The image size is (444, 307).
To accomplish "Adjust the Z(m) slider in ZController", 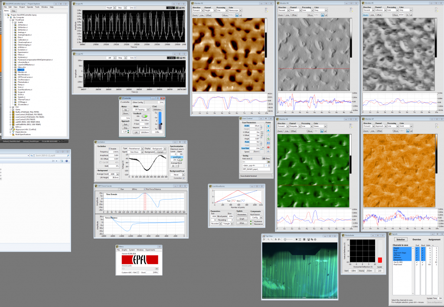I will (161, 124).
